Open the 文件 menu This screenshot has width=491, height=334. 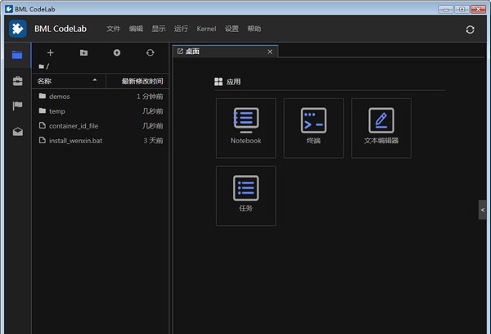click(x=113, y=29)
